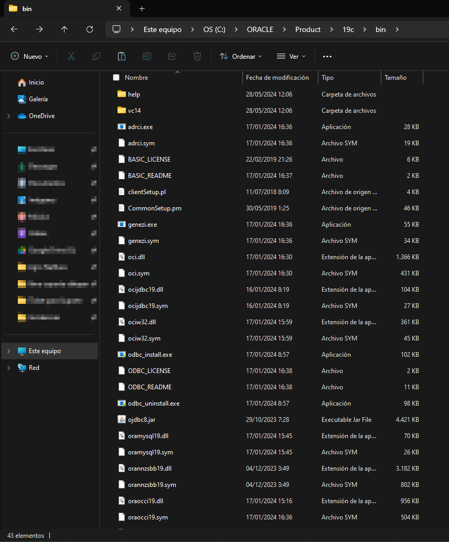Select the clientSetup.pl script icon
Image resolution: width=449 pixels, height=542 pixels.
point(121,192)
